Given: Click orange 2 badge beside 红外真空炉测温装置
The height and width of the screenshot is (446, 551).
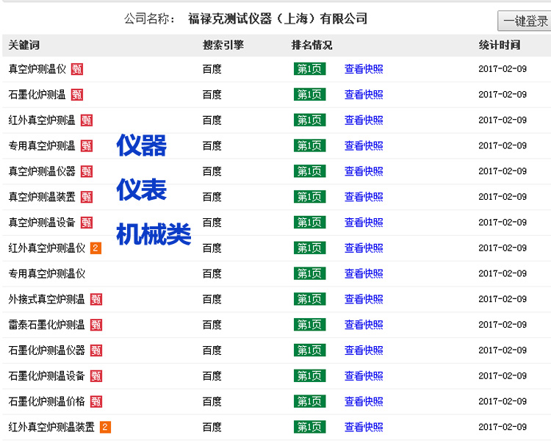Looking at the screenshot, I should tap(105, 428).
